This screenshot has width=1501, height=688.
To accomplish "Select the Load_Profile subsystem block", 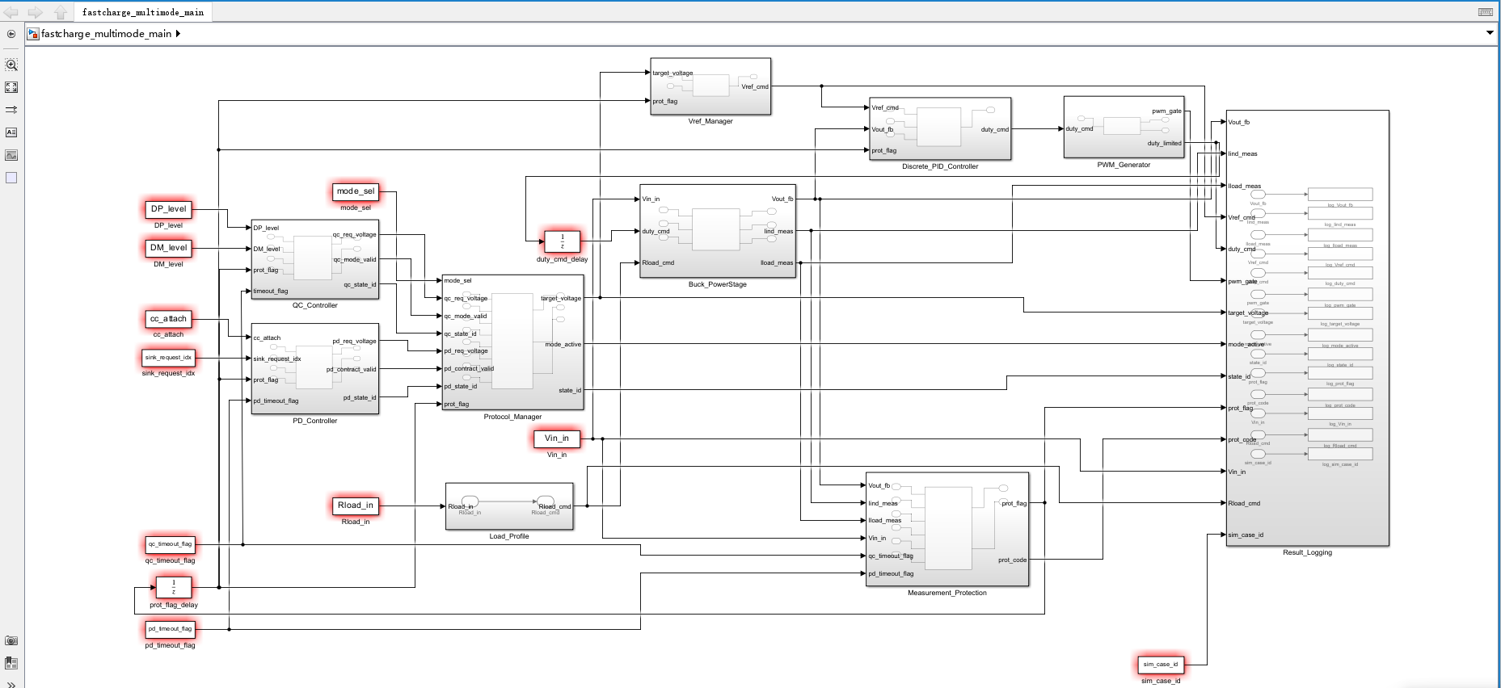I will point(509,506).
